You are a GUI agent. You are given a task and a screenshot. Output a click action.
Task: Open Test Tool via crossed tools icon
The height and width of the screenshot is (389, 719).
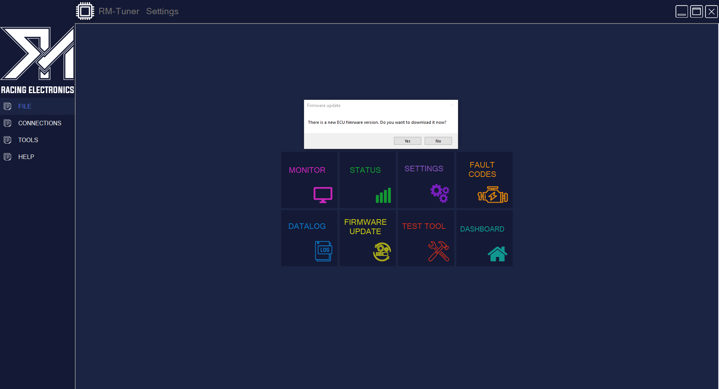coord(439,252)
